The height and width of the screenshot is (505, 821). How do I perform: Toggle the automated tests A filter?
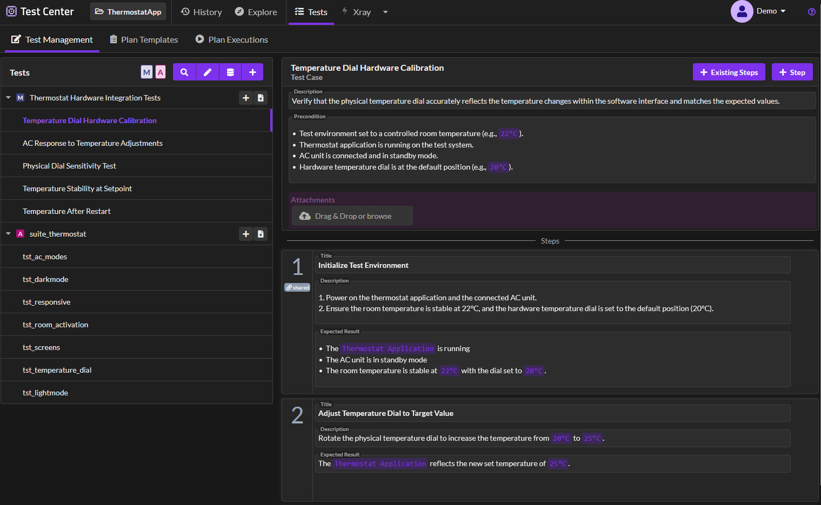161,72
